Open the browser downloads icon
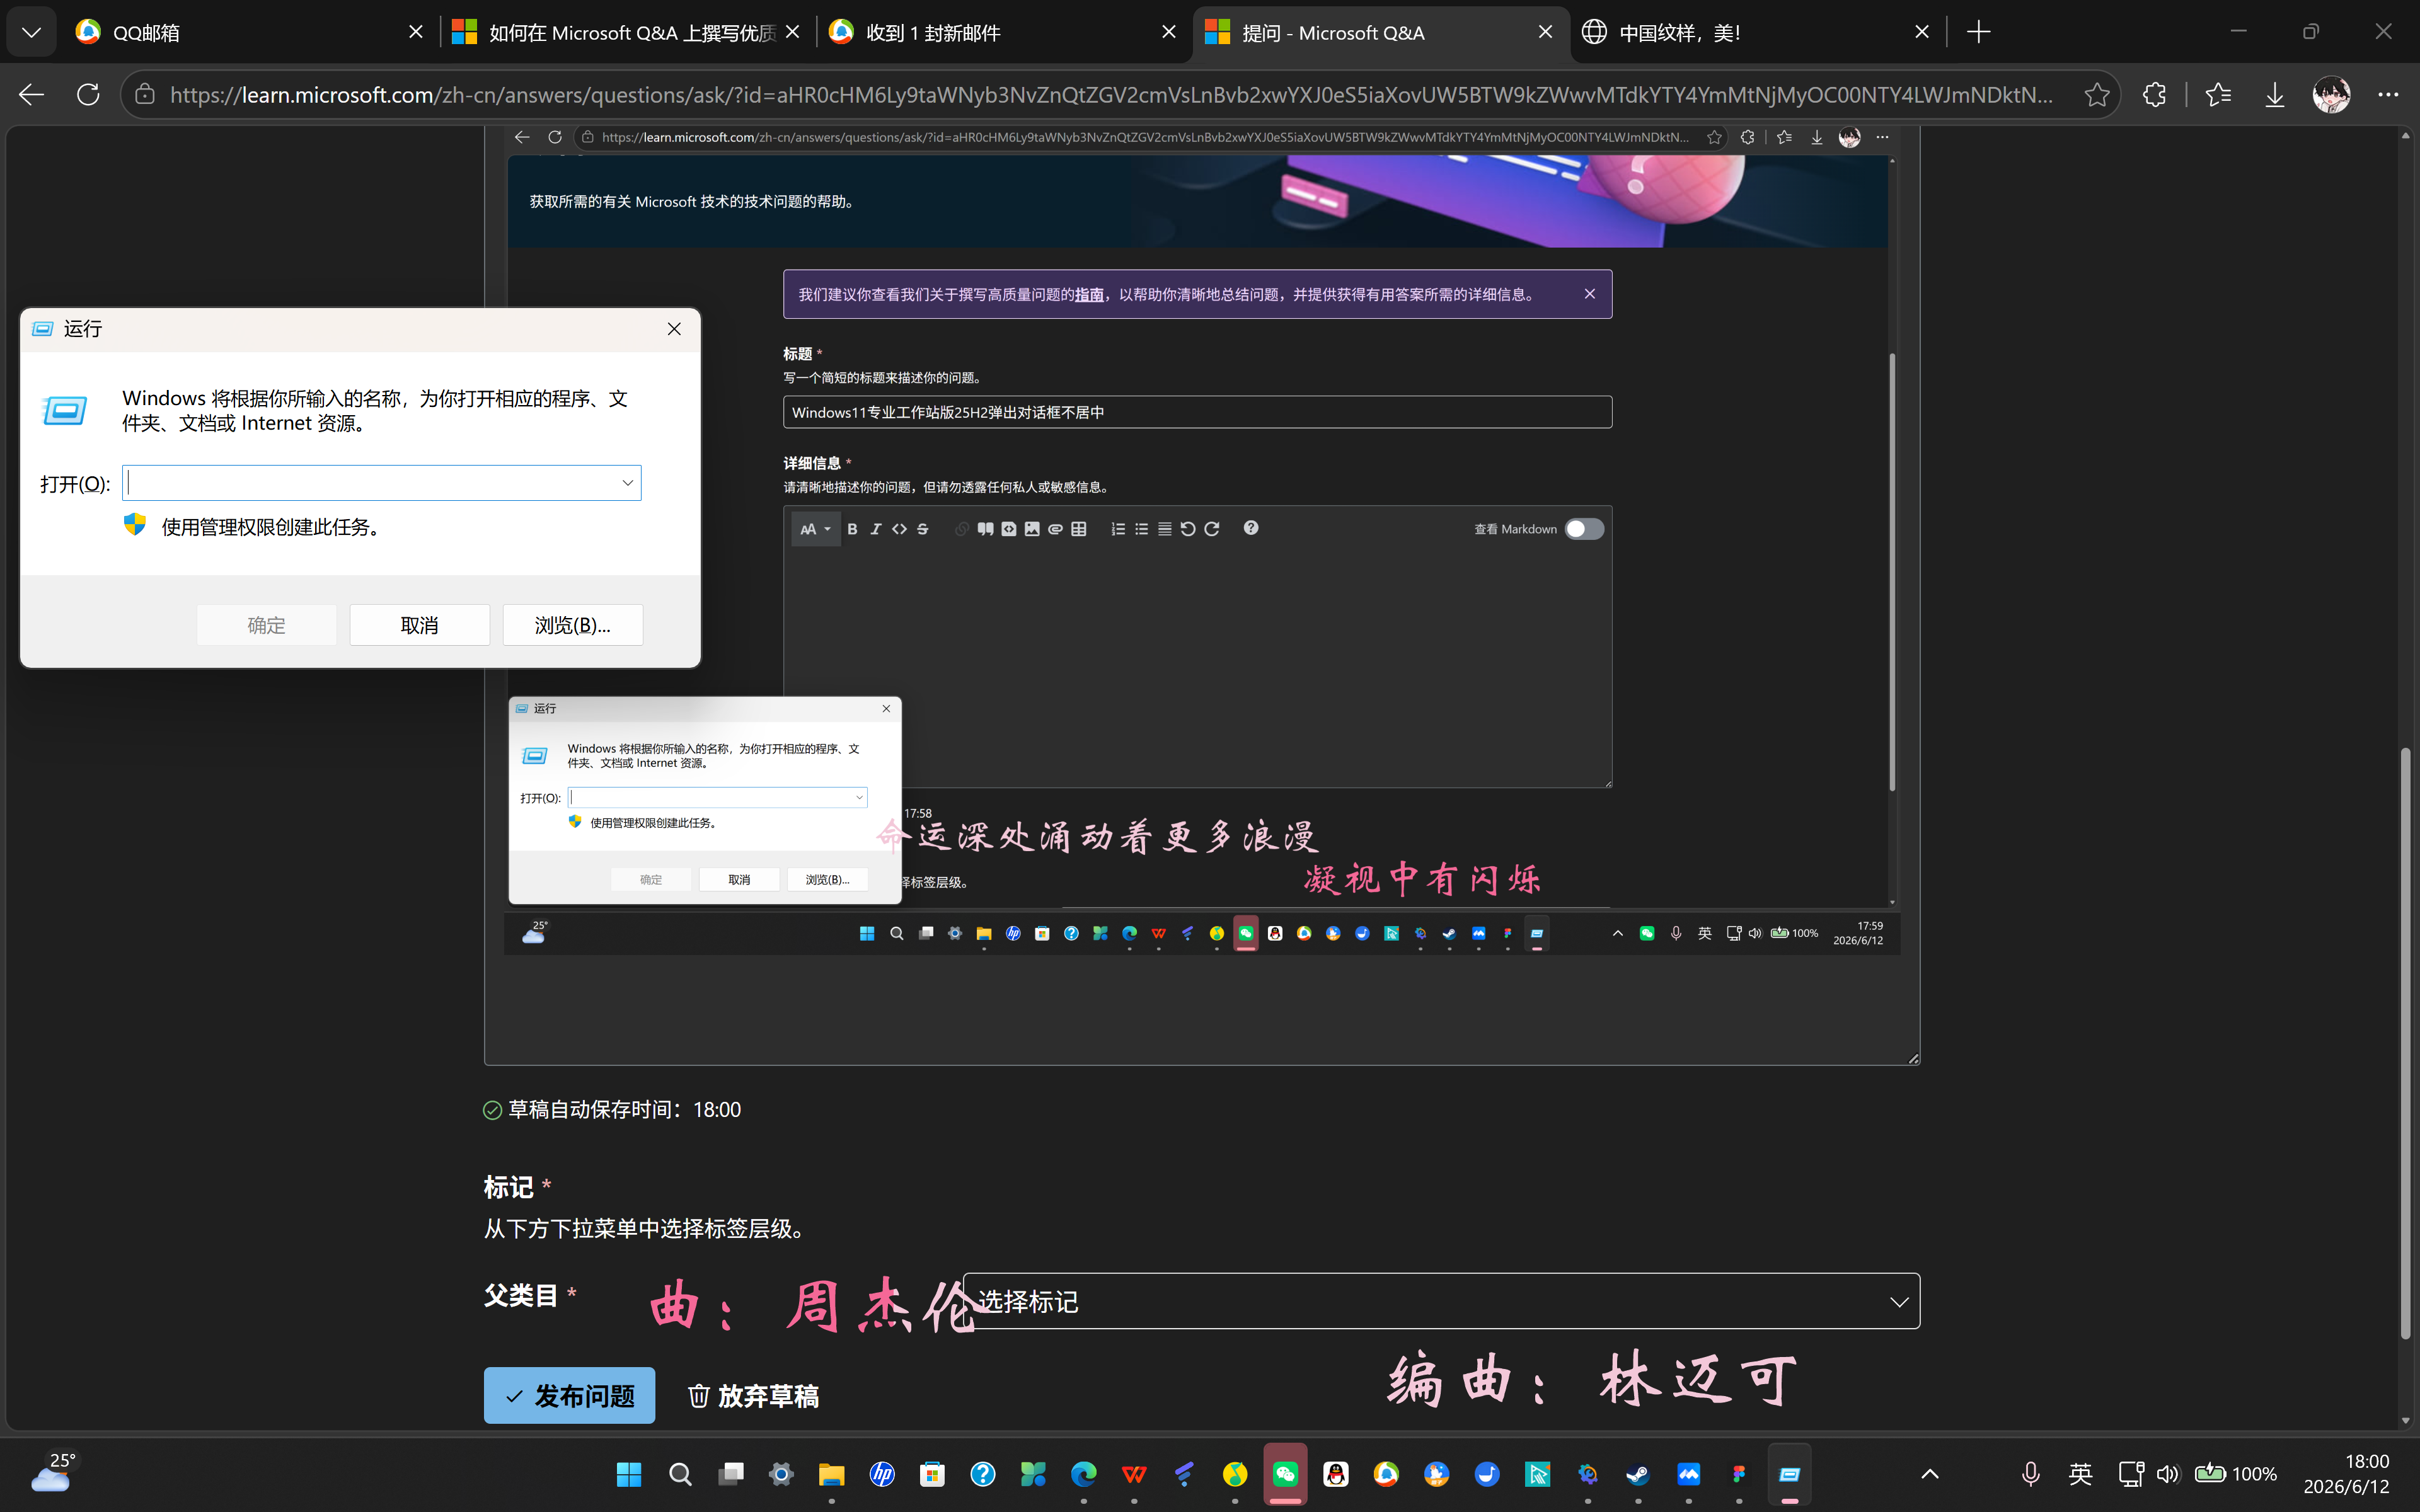This screenshot has width=2420, height=1512. click(2275, 95)
